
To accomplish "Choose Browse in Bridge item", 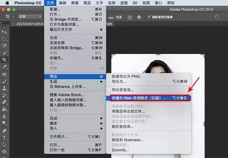I will coord(75,20).
